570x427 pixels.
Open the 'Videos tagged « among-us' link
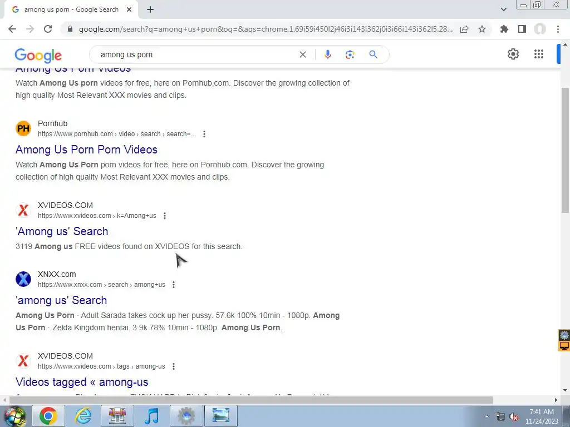click(82, 382)
